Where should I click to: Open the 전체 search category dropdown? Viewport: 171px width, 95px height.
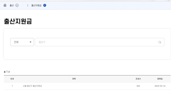[22, 42]
